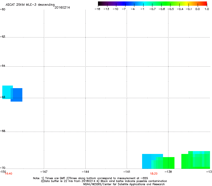Click the light blue data block near -140
Screen dimensions: 212x186
coord(147,161)
